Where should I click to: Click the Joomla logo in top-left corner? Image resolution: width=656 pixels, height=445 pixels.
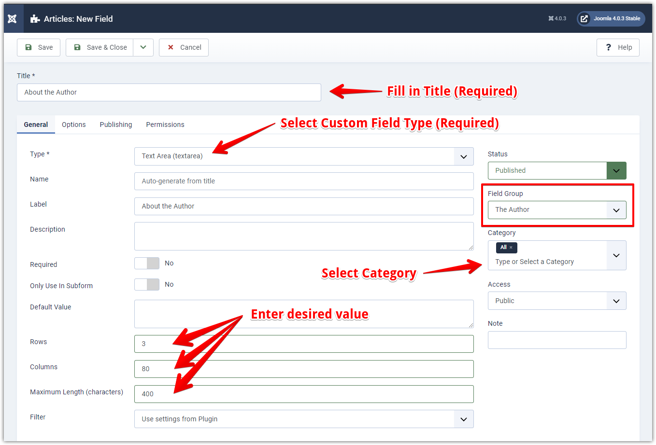click(x=12, y=18)
